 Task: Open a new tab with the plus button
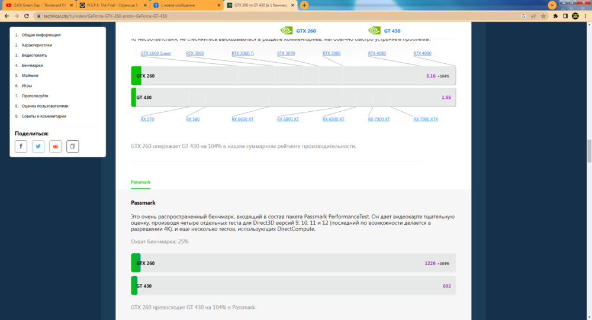click(x=304, y=5)
